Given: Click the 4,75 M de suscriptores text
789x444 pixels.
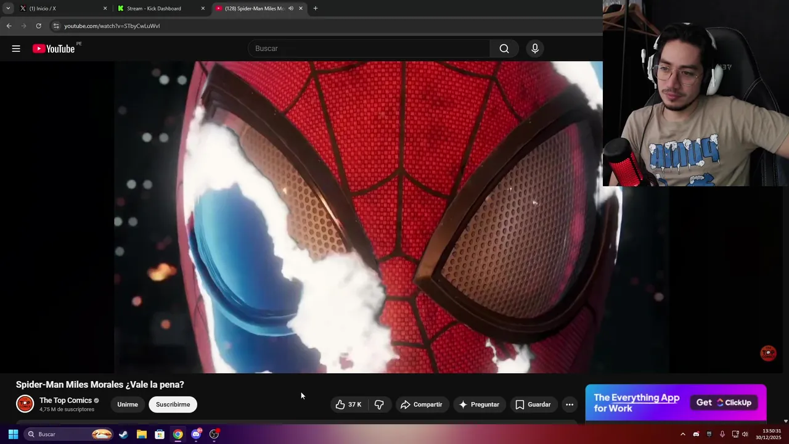Looking at the screenshot, I should click(x=67, y=409).
